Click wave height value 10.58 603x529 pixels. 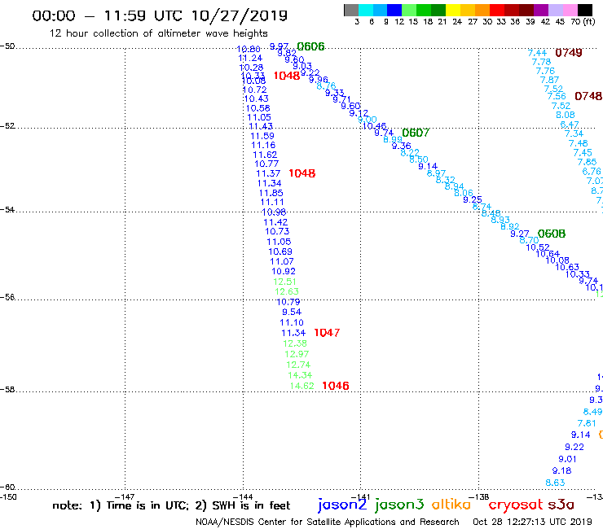(x=257, y=109)
